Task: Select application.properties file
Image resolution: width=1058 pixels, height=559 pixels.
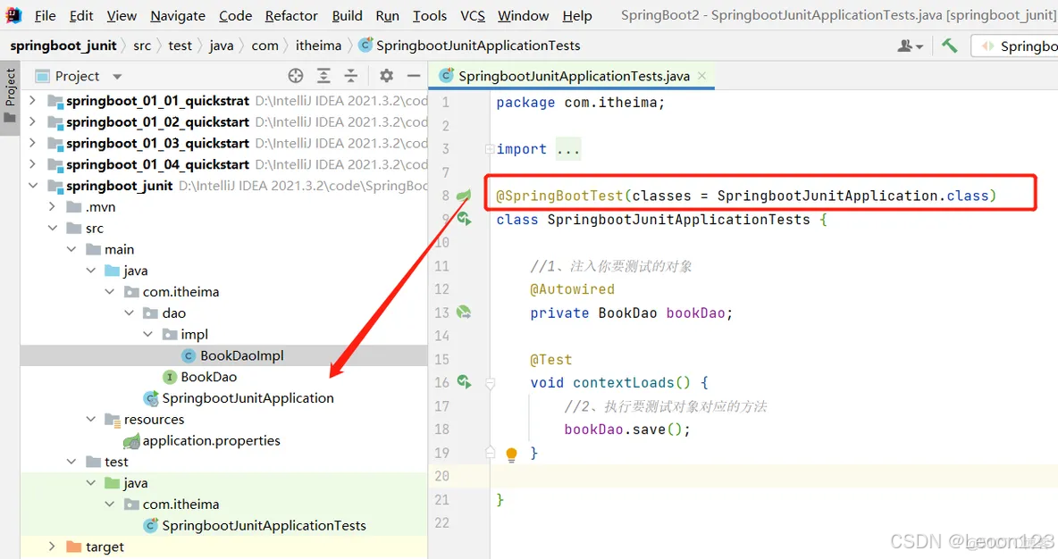Action: [202, 440]
